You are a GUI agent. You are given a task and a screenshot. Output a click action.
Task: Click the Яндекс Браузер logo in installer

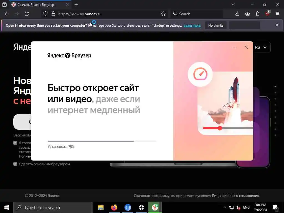69,55
